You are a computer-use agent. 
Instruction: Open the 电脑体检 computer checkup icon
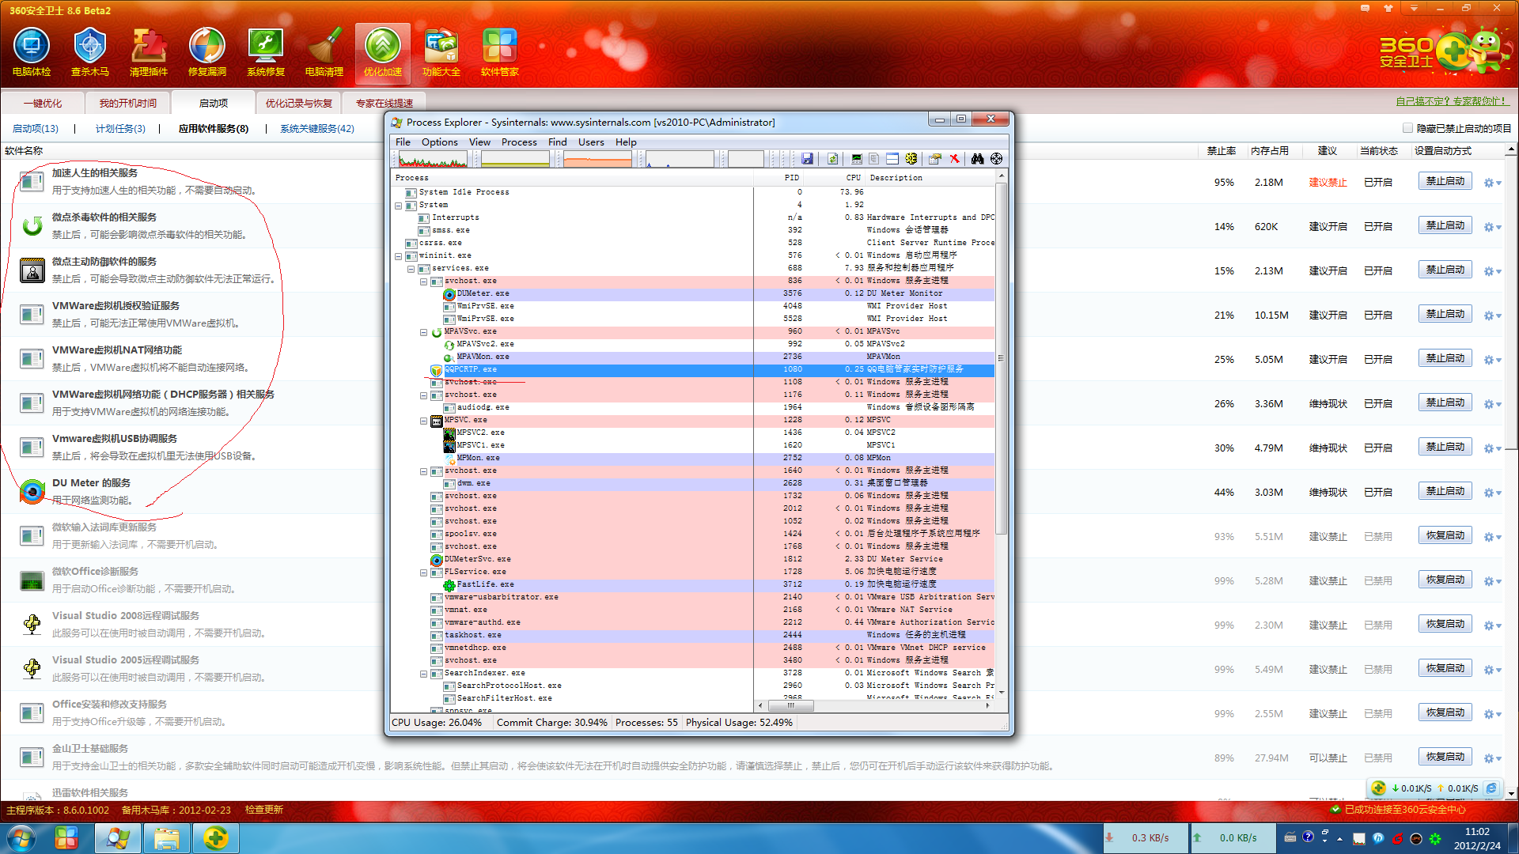pos(32,52)
